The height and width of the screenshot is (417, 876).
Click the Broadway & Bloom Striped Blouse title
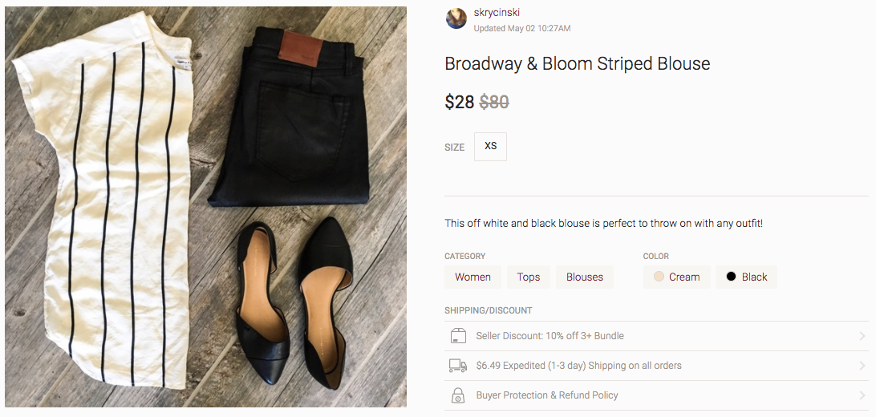point(577,64)
